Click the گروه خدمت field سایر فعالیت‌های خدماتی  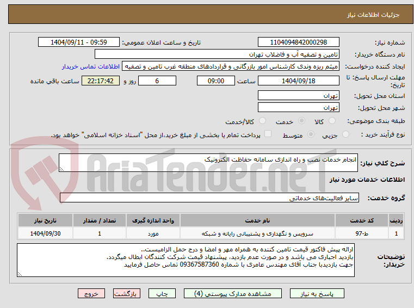209,198
